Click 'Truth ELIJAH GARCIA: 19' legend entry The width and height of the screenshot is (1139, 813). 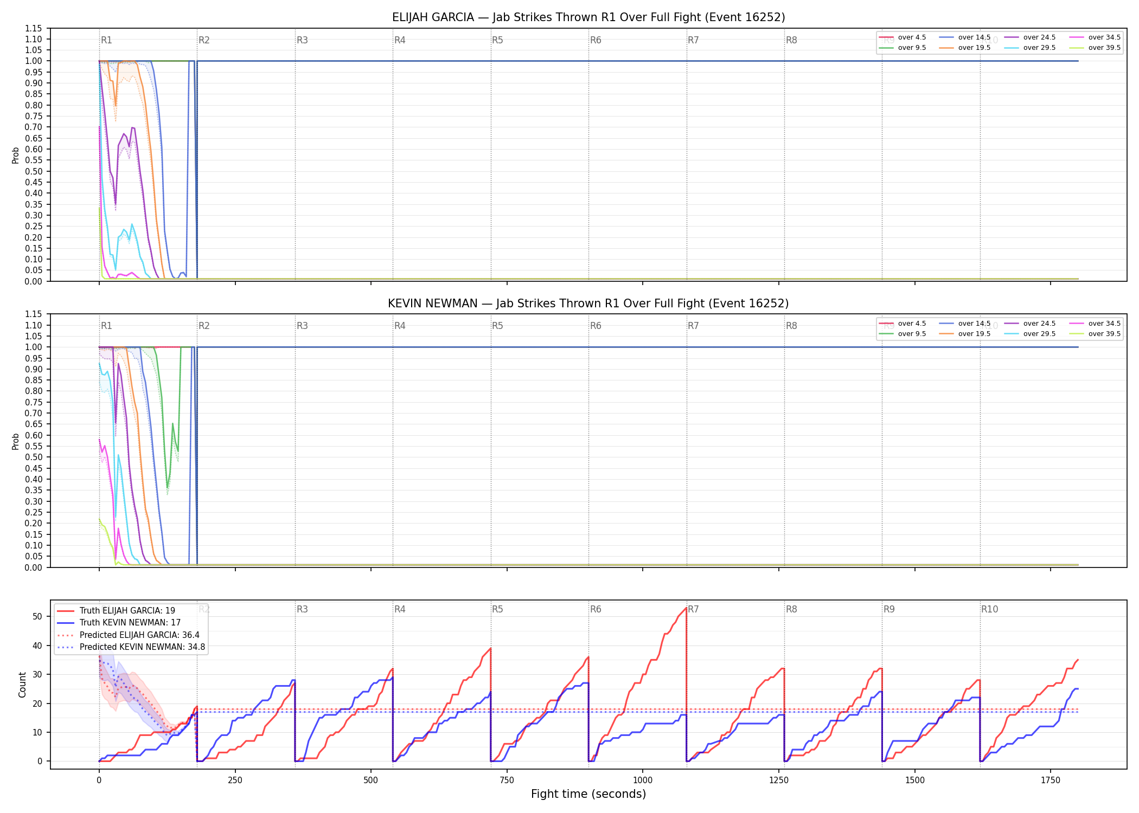116,611
